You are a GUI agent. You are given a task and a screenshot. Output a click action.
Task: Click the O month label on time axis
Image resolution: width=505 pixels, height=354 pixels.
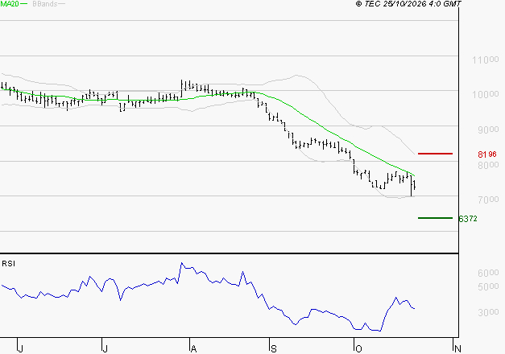pyautogui.click(x=358, y=348)
